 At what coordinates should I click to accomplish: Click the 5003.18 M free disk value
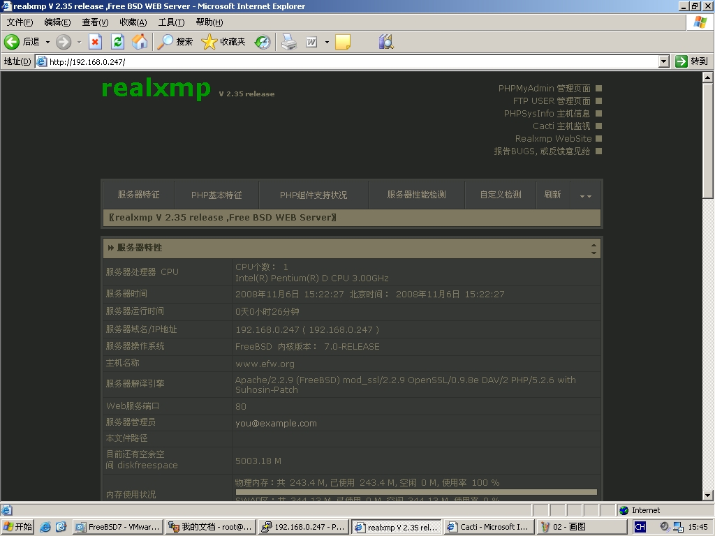pos(258,461)
